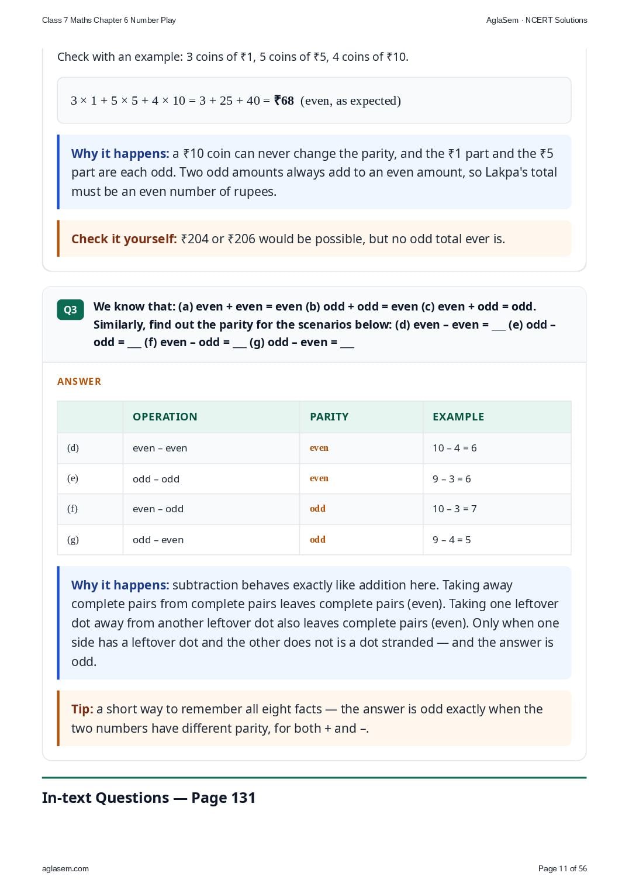
Task: Click the example 9 – 4 = 5
Action: [452, 540]
